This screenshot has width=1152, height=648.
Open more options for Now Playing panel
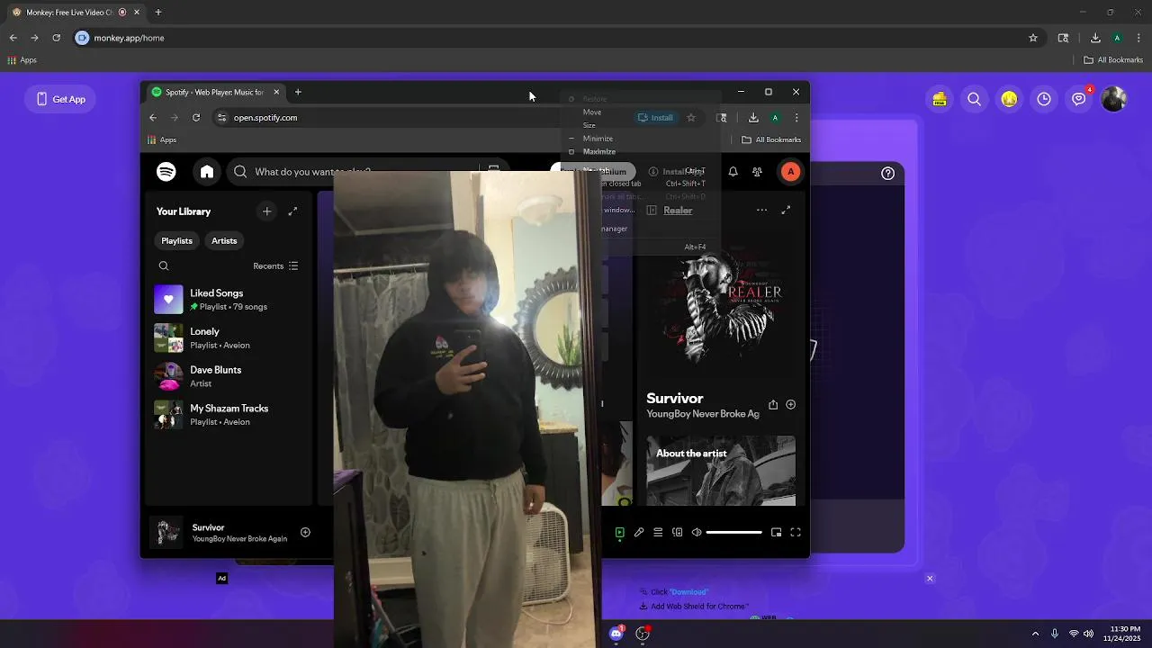click(761, 210)
